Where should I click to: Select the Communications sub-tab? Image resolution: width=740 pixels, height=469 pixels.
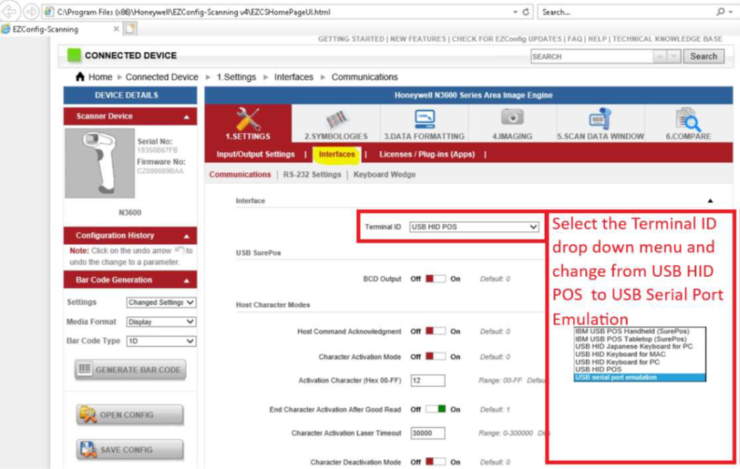240,174
